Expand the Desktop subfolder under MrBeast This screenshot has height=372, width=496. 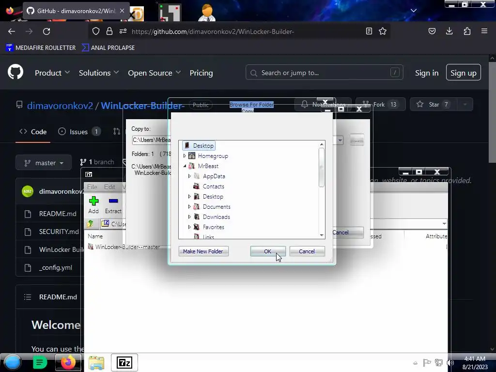(189, 197)
